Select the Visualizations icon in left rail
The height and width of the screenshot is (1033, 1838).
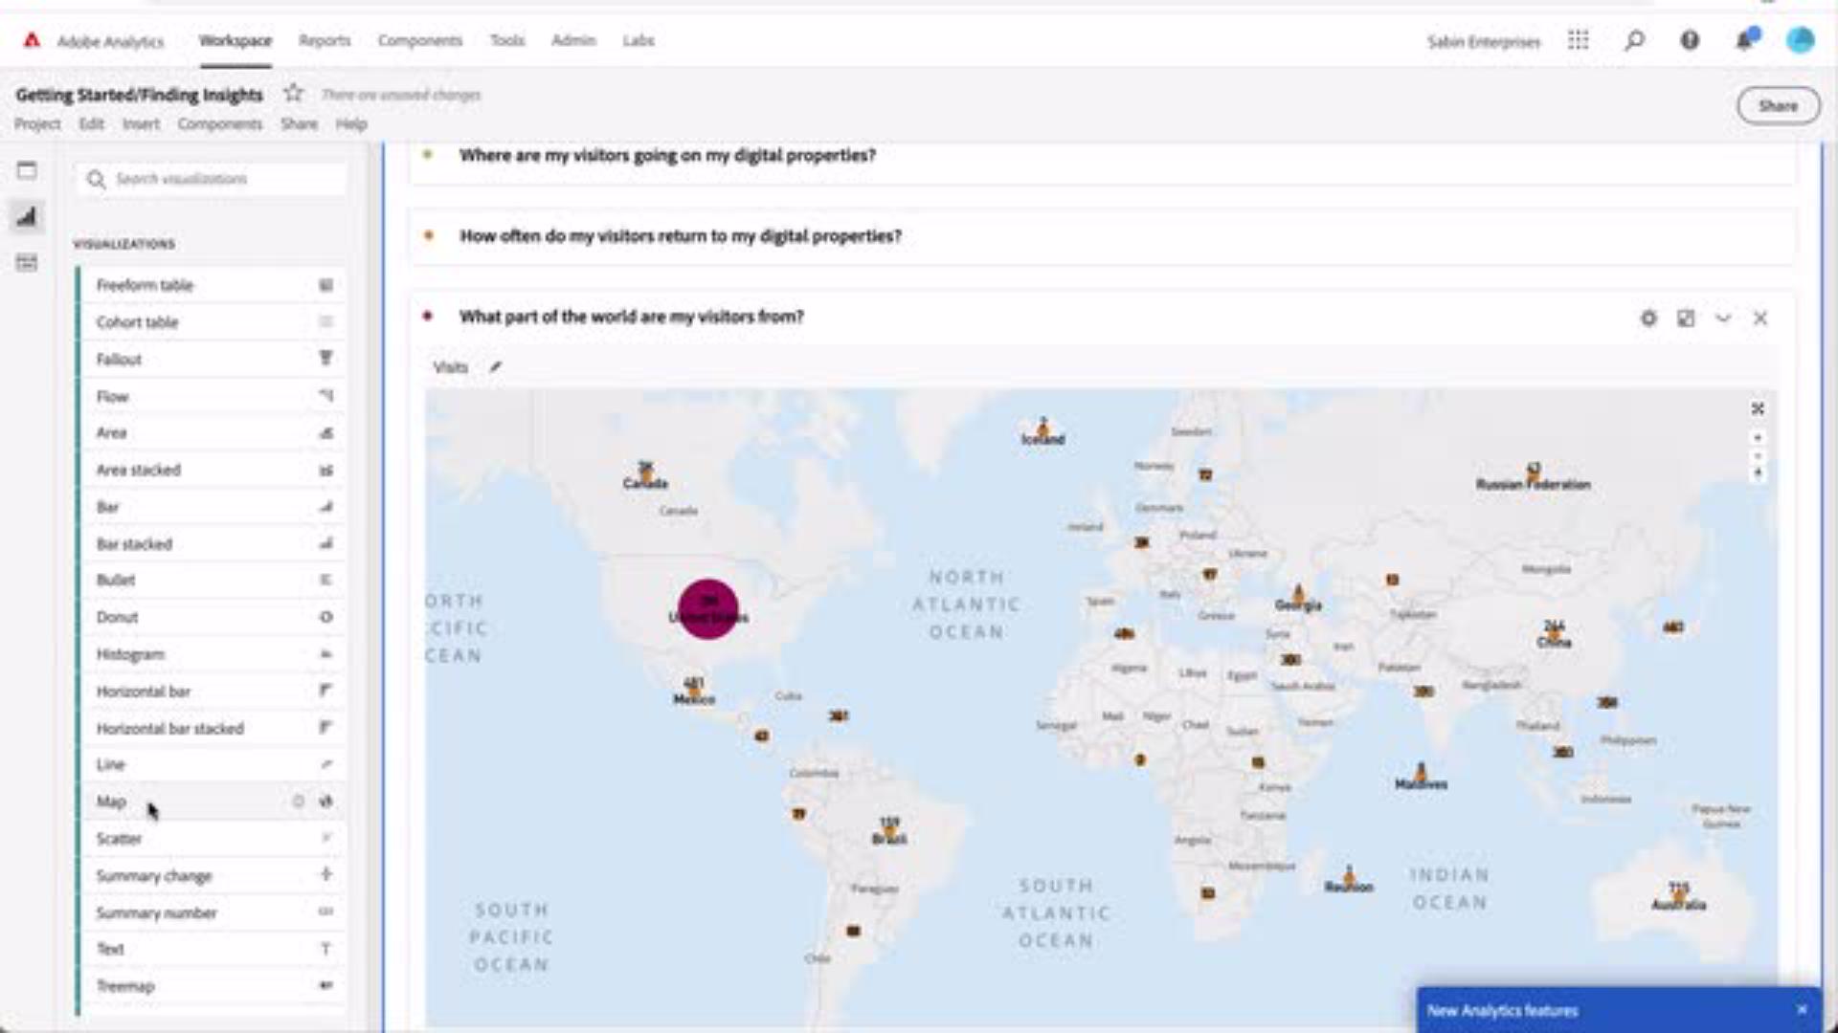(x=27, y=217)
